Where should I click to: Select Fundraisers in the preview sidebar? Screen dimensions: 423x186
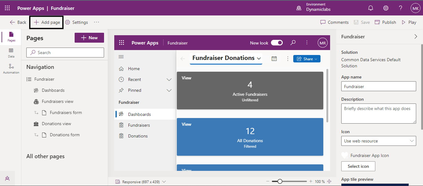click(x=139, y=125)
